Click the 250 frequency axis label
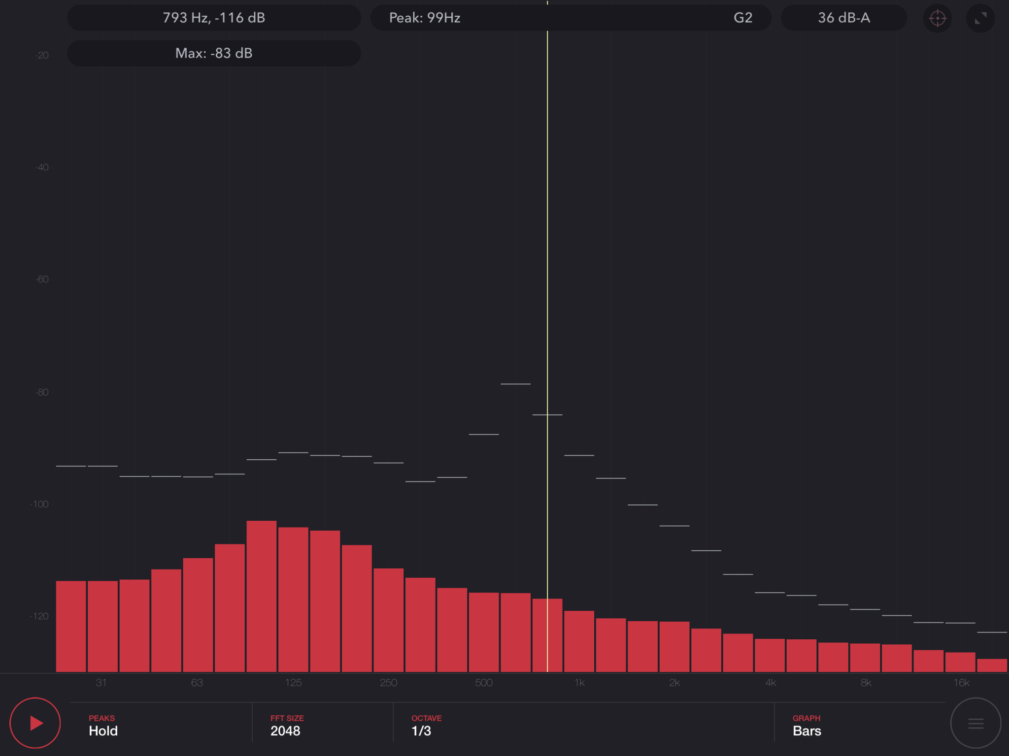This screenshot has width=1009, height=756. [388, 683]
